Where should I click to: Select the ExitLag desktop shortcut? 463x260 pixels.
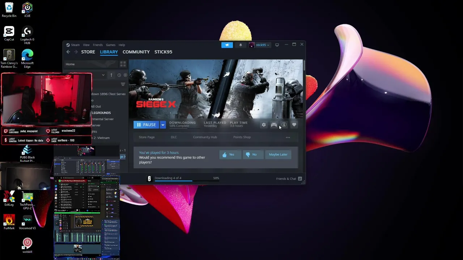tap(9, 199)
